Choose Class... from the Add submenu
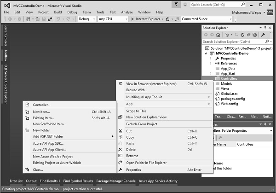This screenshot has height=193, width=276. (x=69, y=170)
